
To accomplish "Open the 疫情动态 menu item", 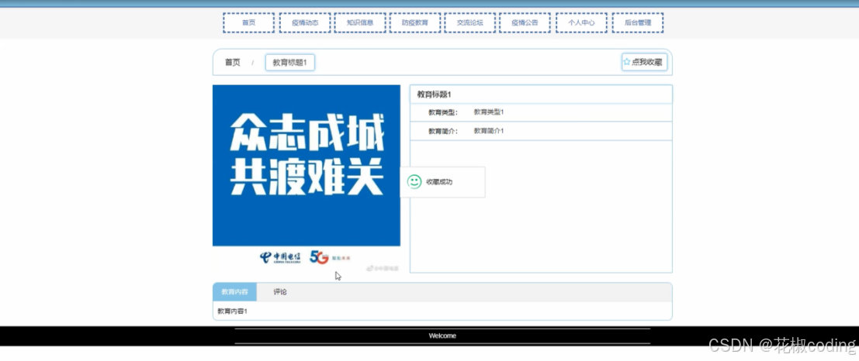I will point(305,23).
